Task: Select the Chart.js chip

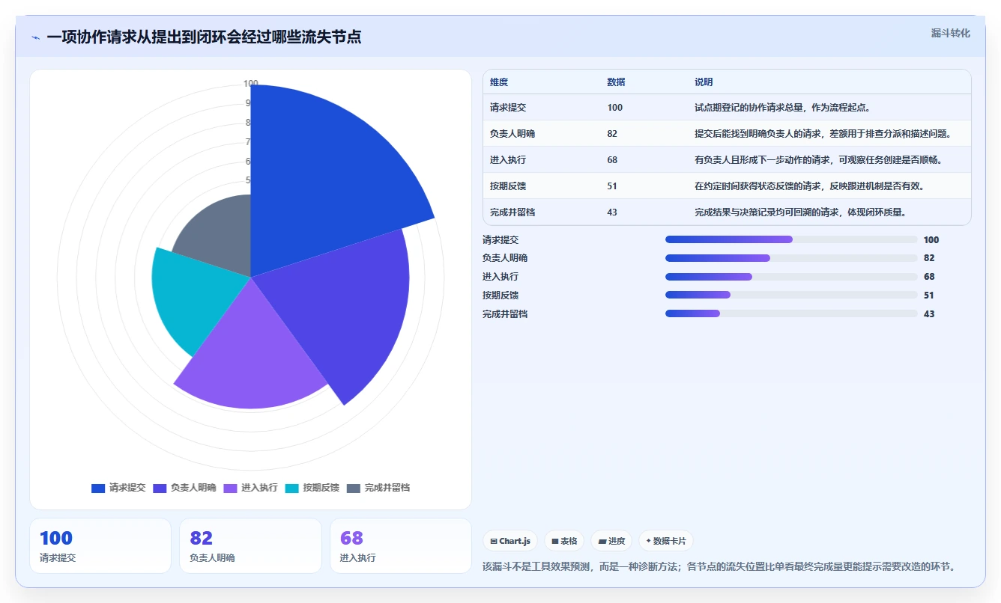Action: coord(510,541)
